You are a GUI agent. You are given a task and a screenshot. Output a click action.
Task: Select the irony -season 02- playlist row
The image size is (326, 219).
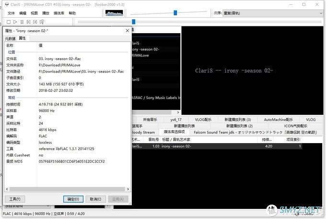[217, 146]
